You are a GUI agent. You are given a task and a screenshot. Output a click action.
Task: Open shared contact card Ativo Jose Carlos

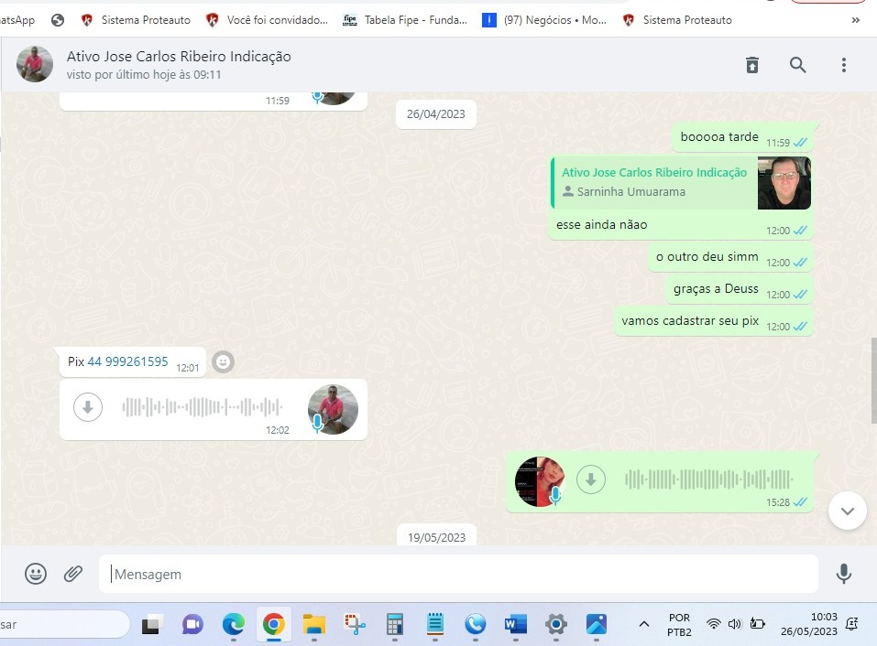pyautogui.click(x=654, y=182)
